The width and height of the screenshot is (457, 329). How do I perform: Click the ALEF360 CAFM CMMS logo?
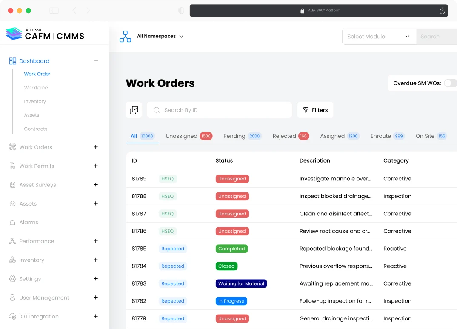coord(45,34)
